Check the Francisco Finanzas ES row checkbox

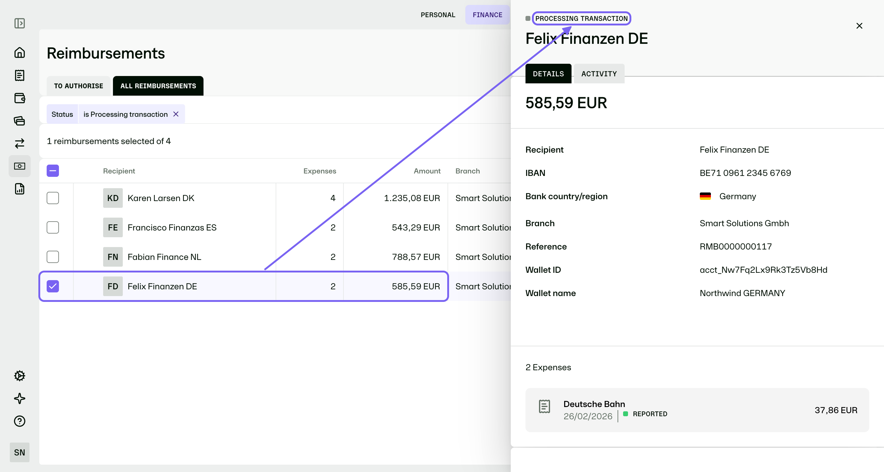[53, 227]
